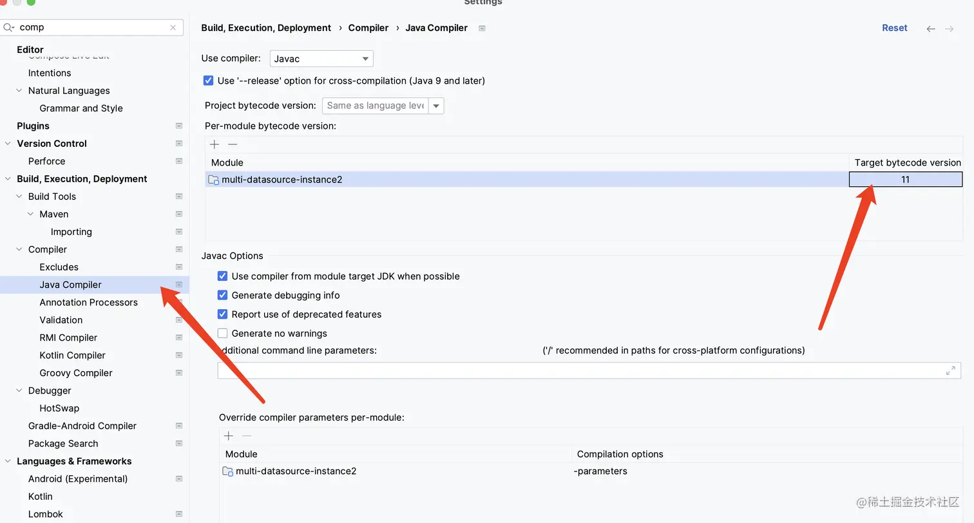Image resolution: width=974 pixels, height=523 pixels.
Task: Click the Reset link
Action: pyautogui.click(x=894, y=28)
